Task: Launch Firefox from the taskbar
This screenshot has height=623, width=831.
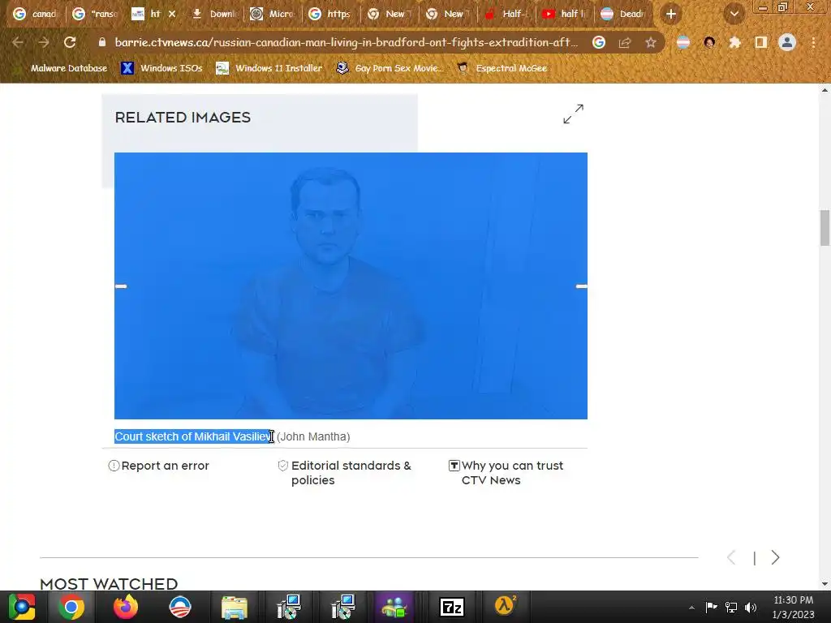Action: point(126,607)
